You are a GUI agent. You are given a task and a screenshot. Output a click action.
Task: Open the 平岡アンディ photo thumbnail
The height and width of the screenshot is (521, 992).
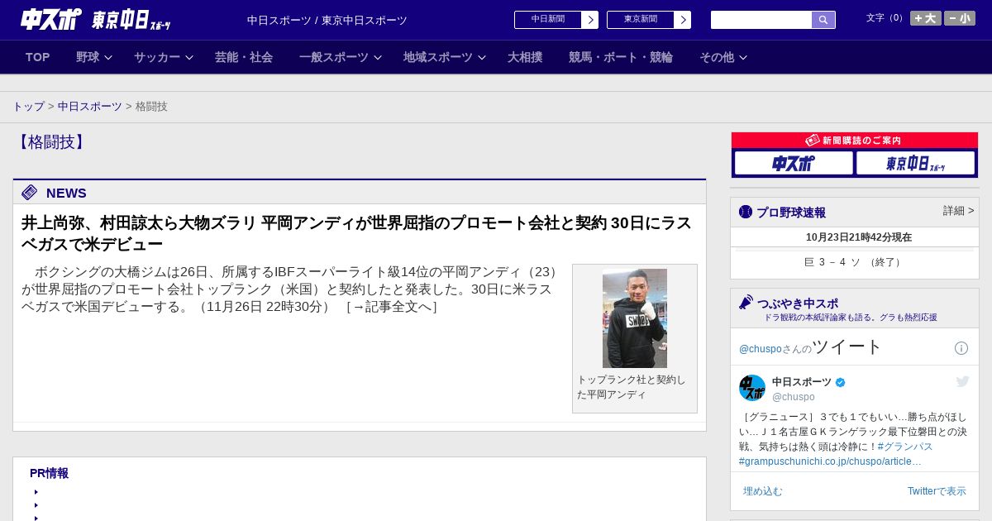point(635,318)
